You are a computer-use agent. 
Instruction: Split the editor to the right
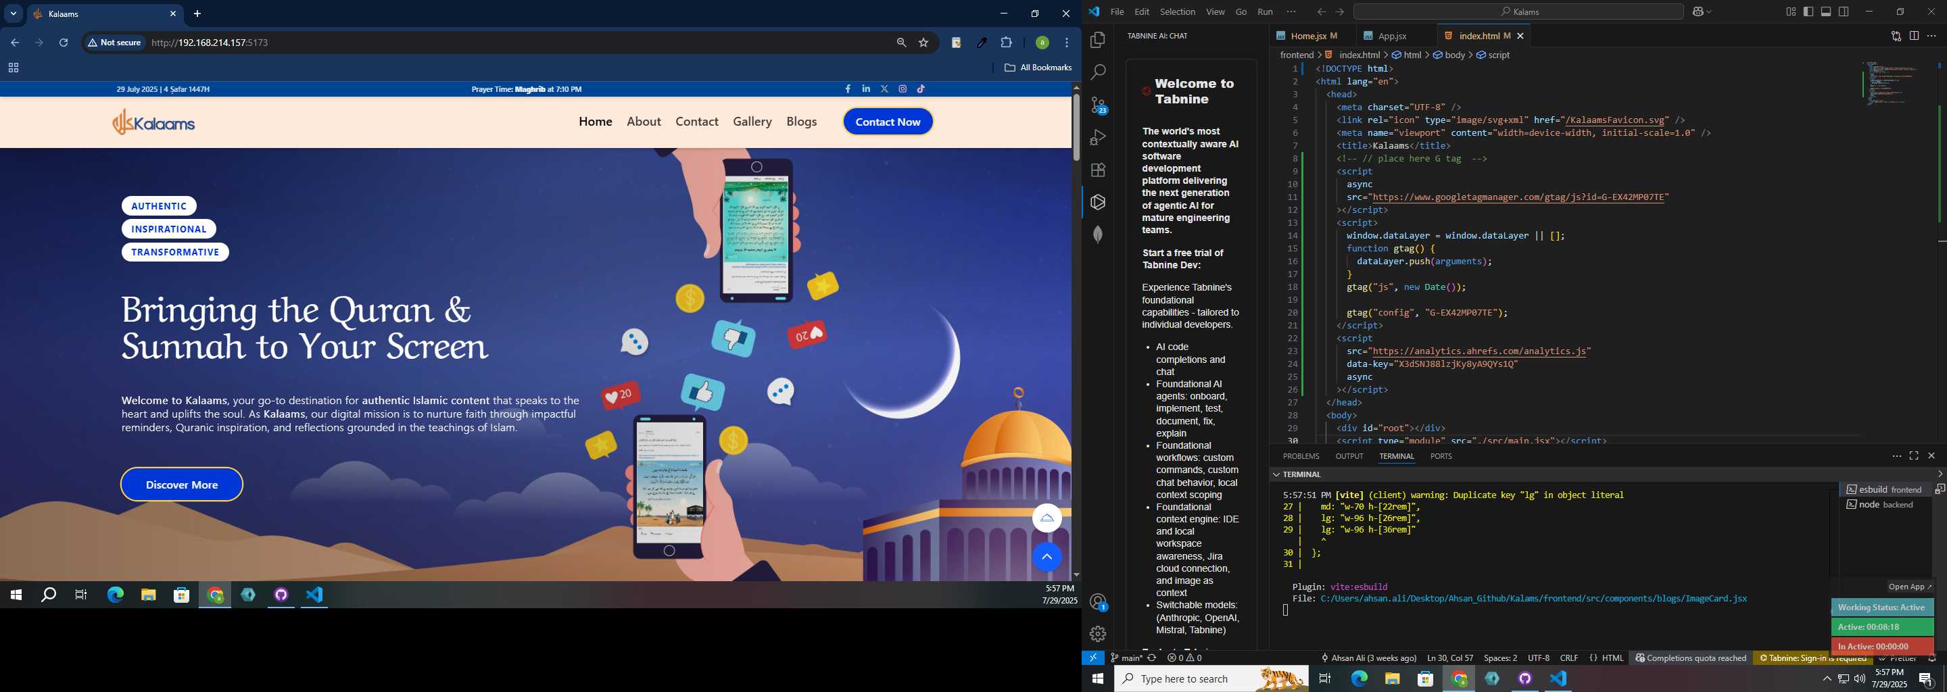point(1914,36)
